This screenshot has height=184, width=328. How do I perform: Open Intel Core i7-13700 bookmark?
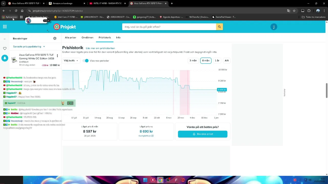(66, 17)
